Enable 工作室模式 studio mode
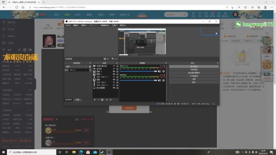 tap(194, 76)
